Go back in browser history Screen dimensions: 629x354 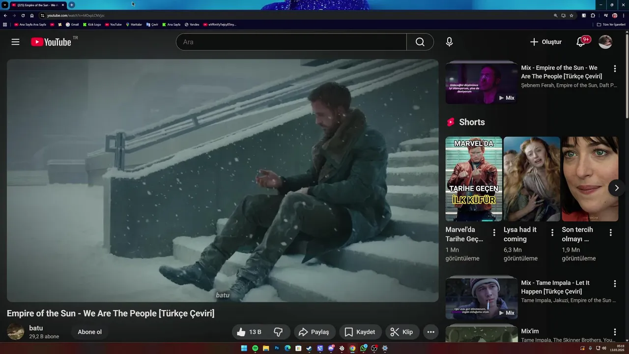coord(5,15)
